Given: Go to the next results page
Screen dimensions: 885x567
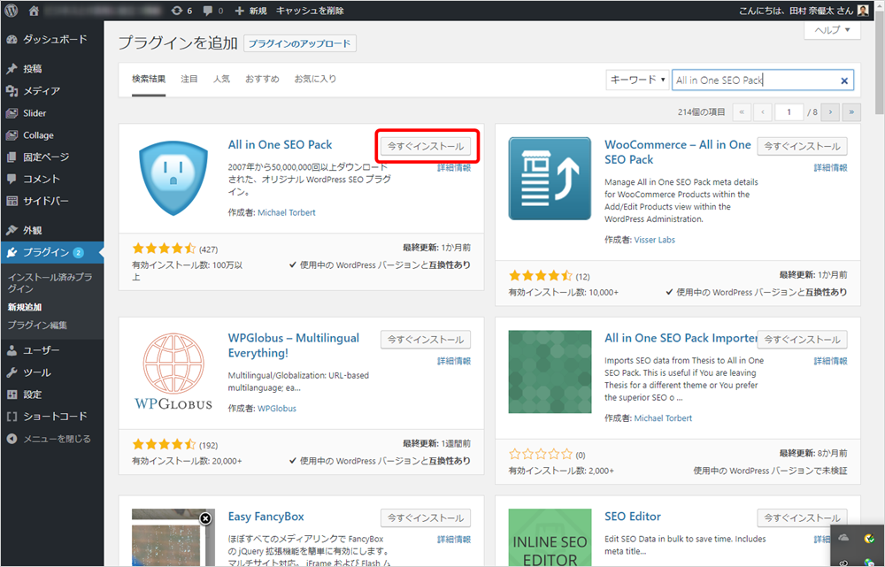Looking at the screenshot, I should pyautogui.click(x=830, y=112).
